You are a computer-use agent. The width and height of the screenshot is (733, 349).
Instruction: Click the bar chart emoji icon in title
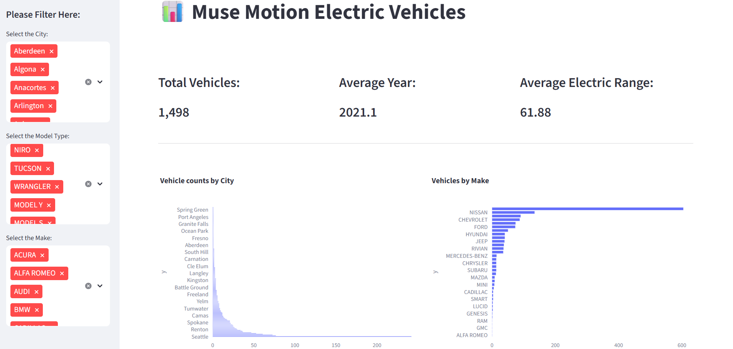point(172,12)
